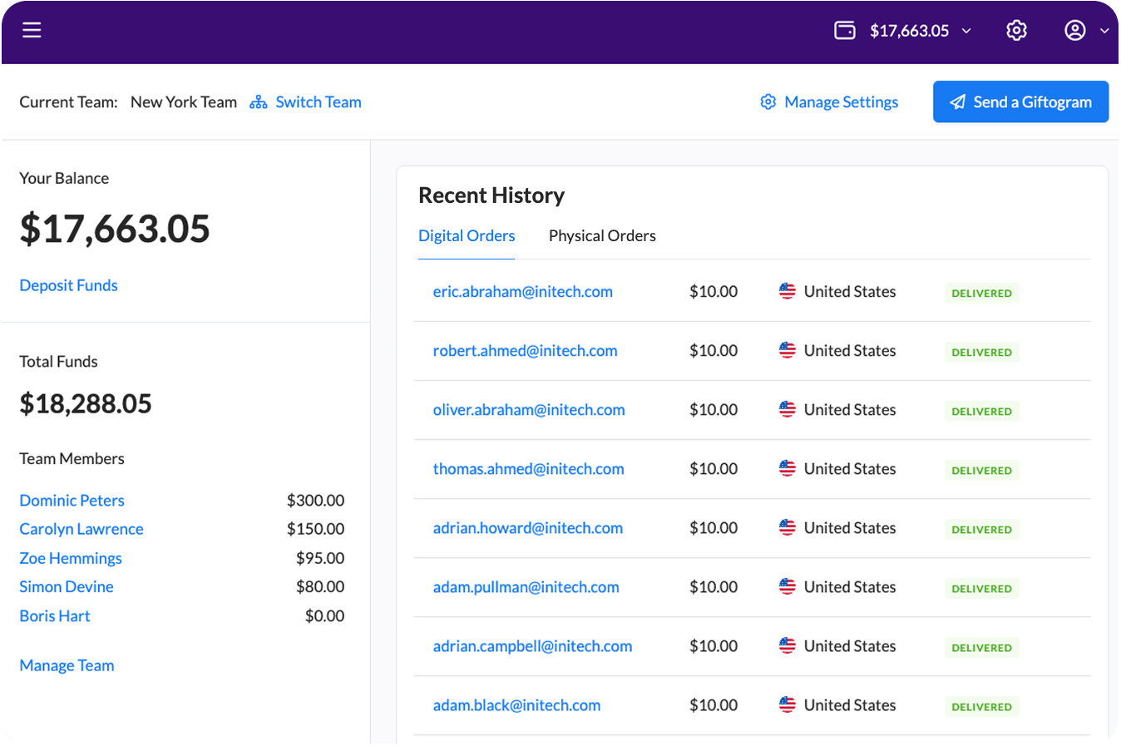Click US flag in oliver.abraham row
The image size is (1121, 746).
tap(788, 409)
